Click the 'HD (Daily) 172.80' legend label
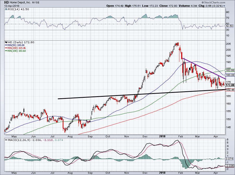Image resolution: width=235 pixels, height=175 pixels. click(21, 42)
